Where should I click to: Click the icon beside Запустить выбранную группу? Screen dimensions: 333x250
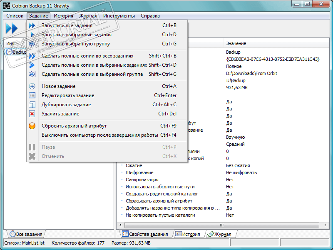(32, 44)
